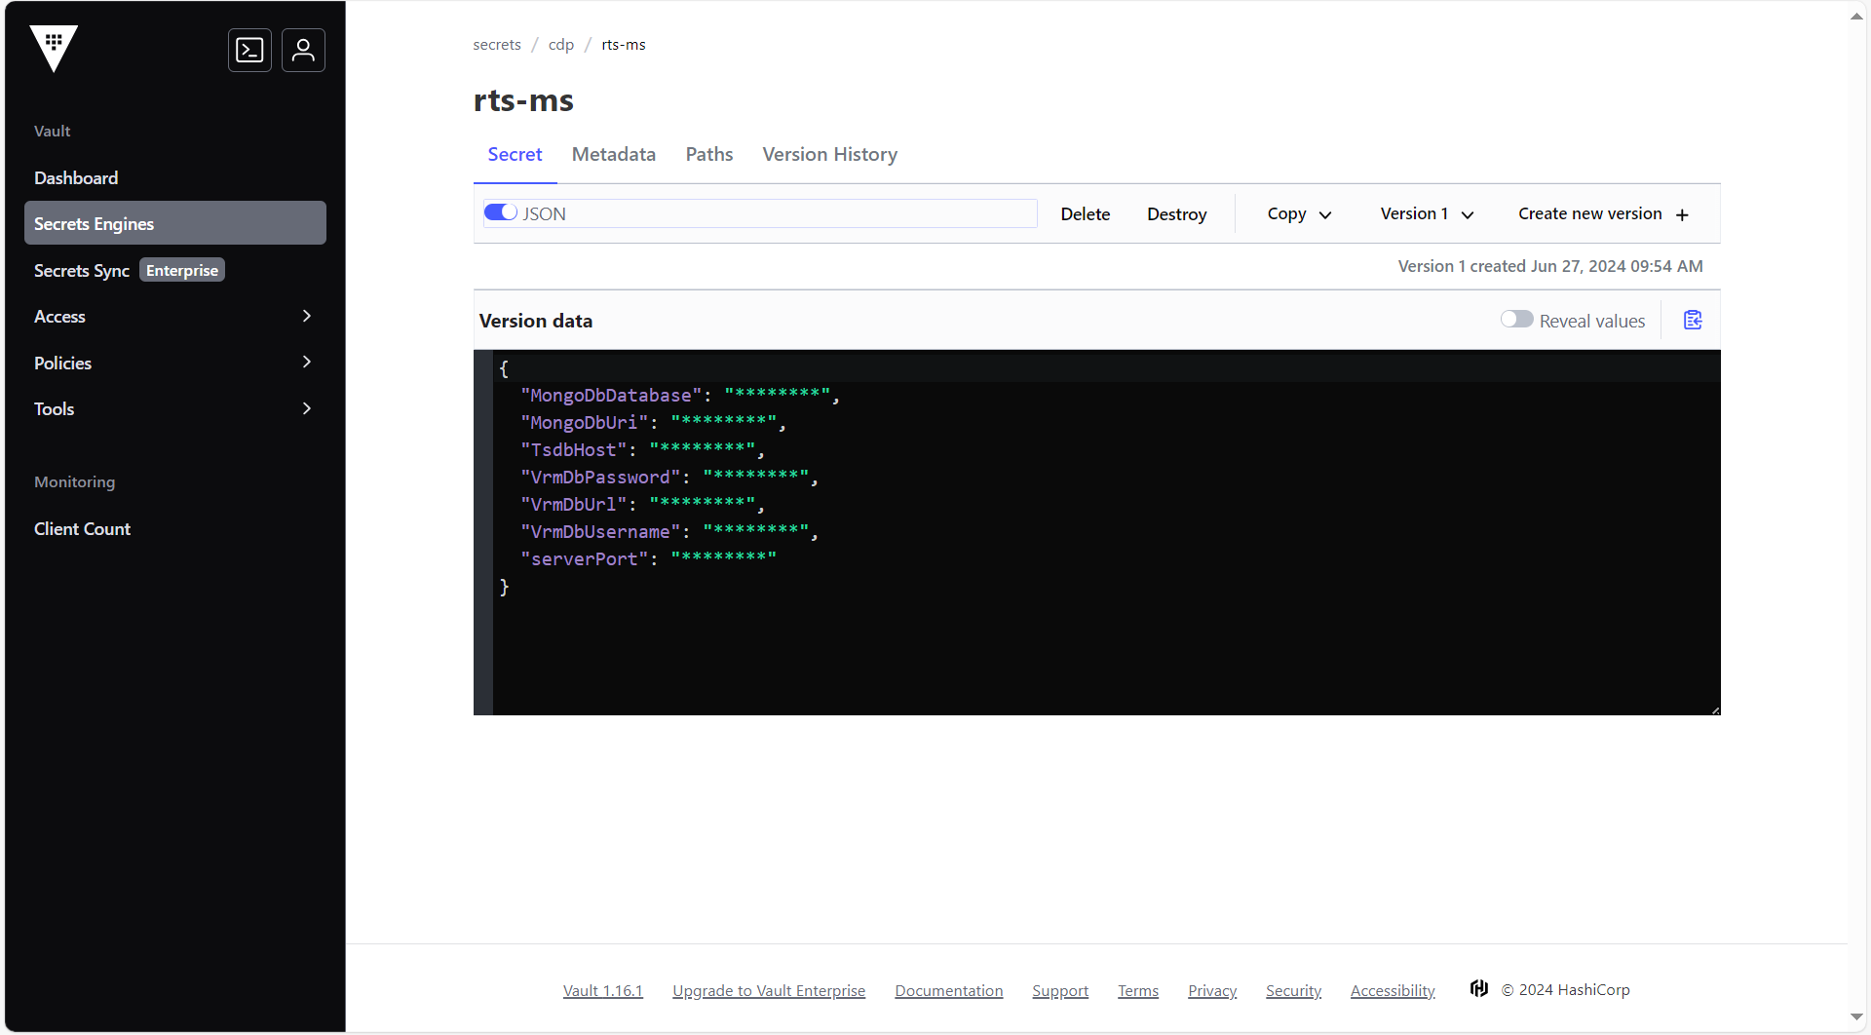Switch to the Paths tab

709,154
